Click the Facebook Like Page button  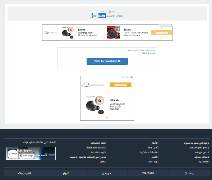click(x=27, y=156)
